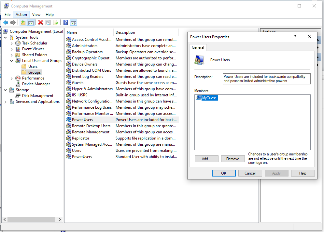The height and width of the screenshot is (232, 324).
Task: Click the red Delete toolbar icon
Action: tap(40, 22)
